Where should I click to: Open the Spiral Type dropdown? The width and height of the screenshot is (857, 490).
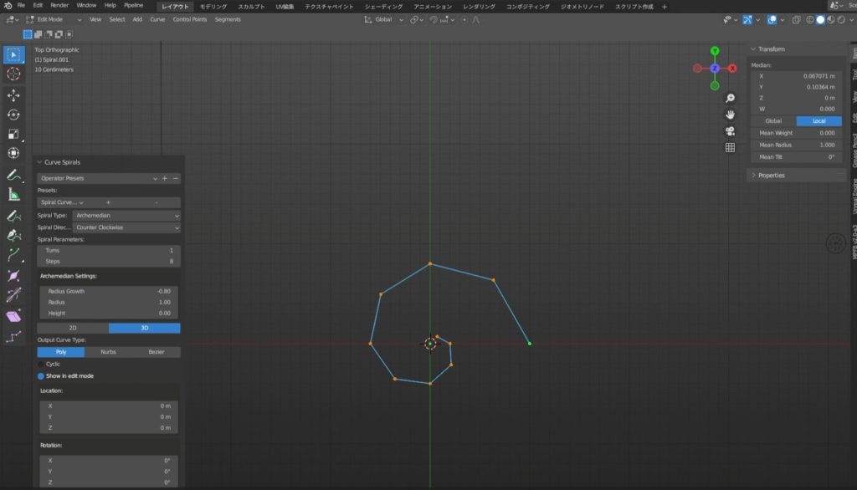[126, 215]
